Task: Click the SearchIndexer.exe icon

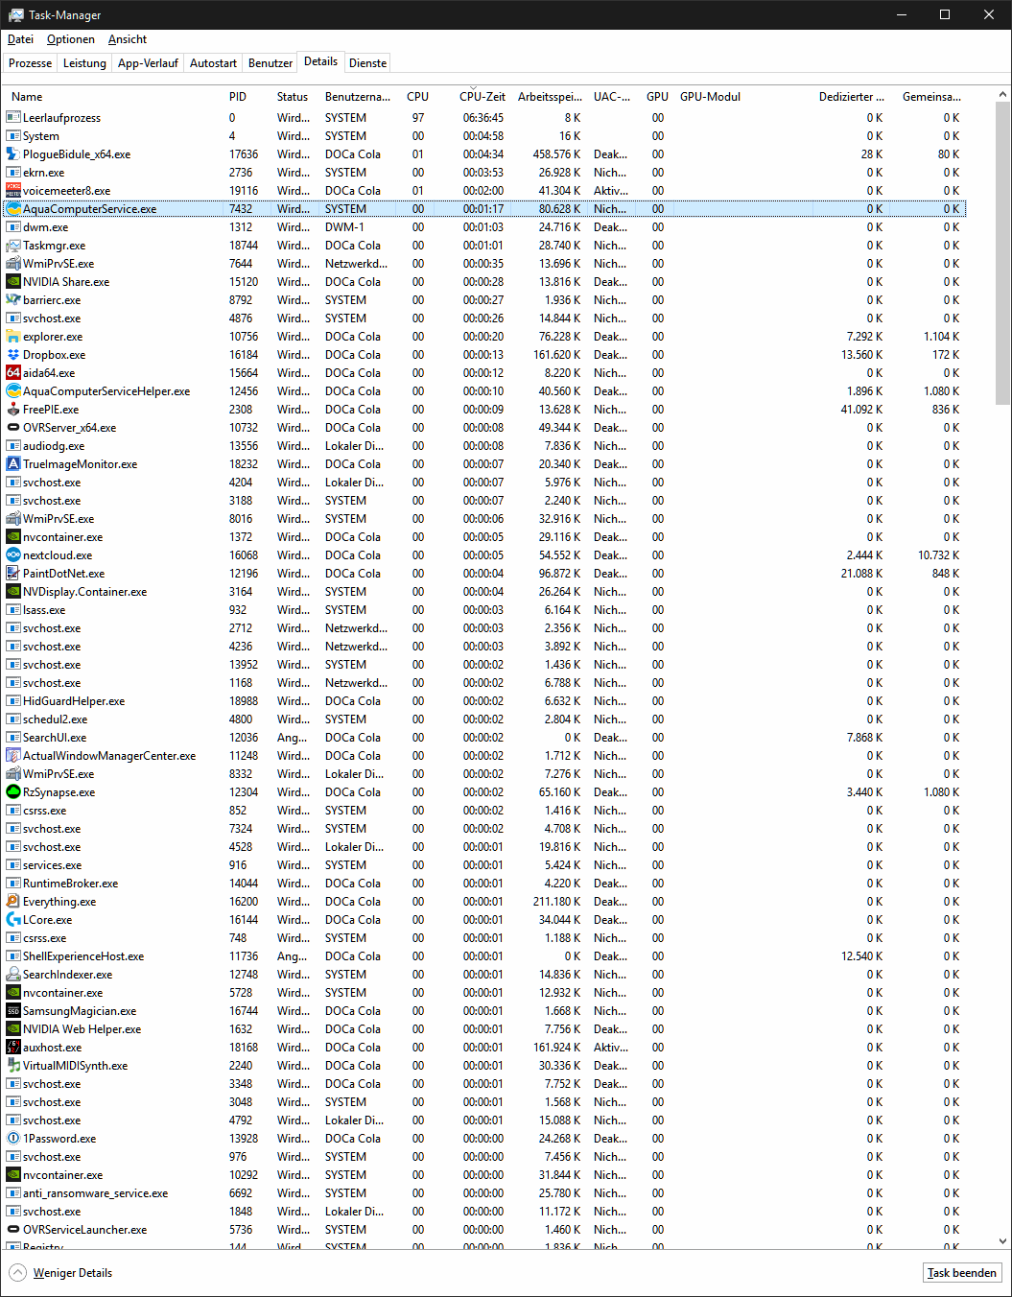Action: [13, 975]
